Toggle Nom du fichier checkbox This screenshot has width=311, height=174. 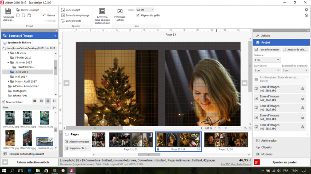point(4,102)
